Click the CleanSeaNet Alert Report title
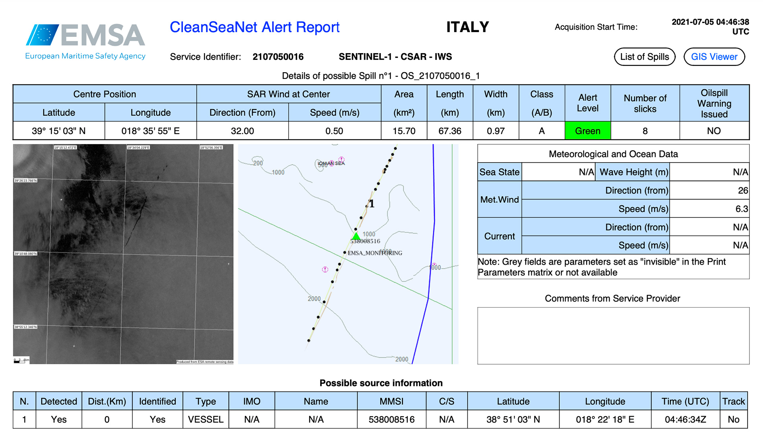Screen dimensions: 763x442 pos(254,27)
